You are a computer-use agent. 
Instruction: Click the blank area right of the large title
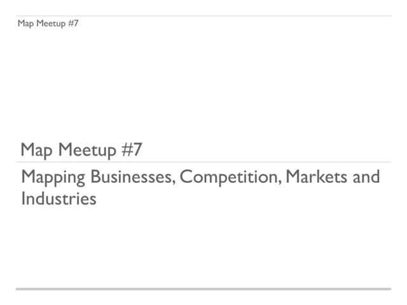(267, 150)
